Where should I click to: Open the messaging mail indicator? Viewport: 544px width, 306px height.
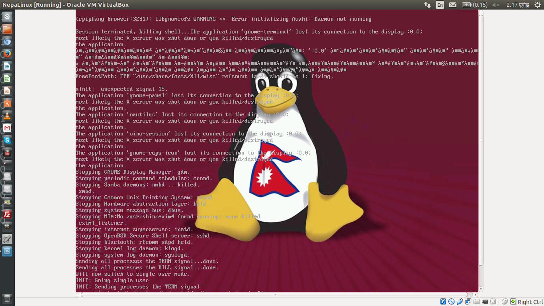coord(453,5)
